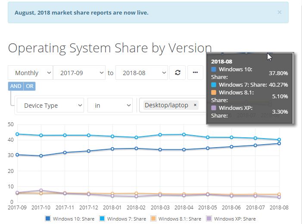Remove the Desktop/laptop filter tag
The width and height of the screenshot is (302, 224).
(x=195, y=105)
